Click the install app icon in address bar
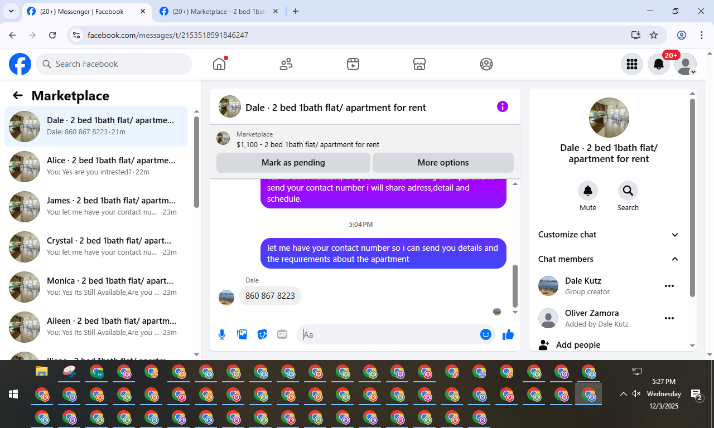 coord(636,35)
